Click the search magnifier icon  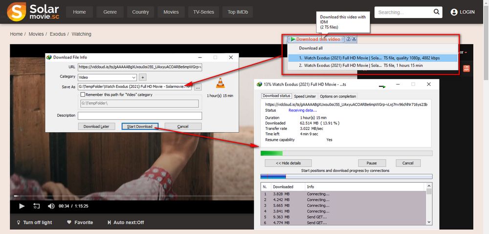coord(436,12)
